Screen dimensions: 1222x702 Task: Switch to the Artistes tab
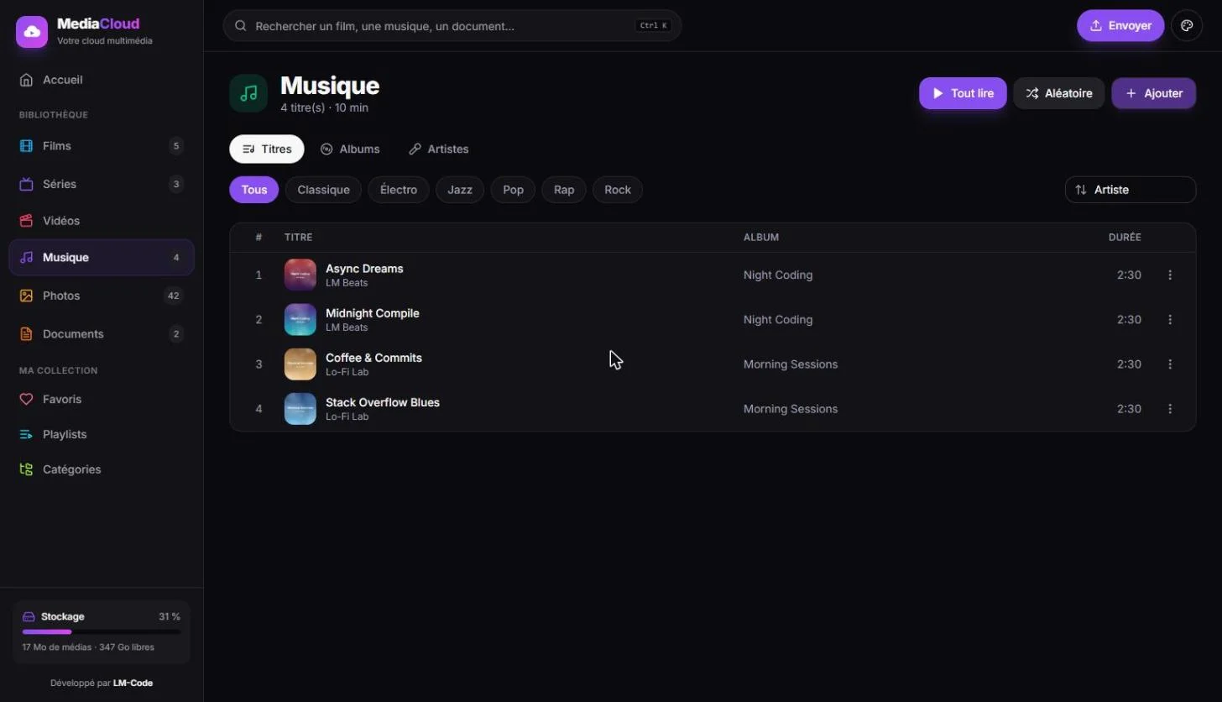pos(439,149)
